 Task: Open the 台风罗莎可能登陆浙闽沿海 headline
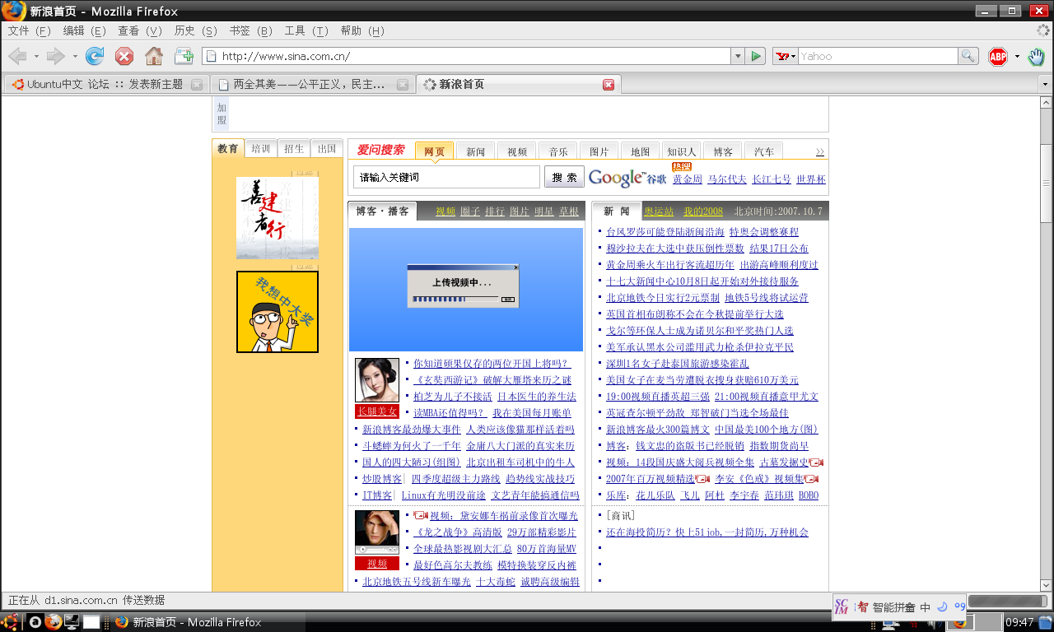click(x=665, y=232)
